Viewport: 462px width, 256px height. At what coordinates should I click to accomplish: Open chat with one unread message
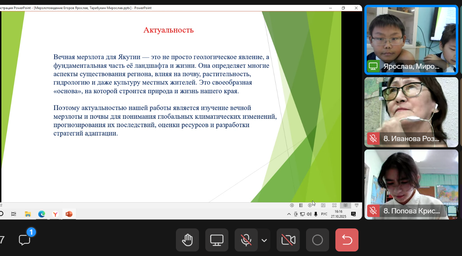25,240
